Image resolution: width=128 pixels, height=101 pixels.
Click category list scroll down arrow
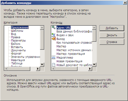tap(42, 64)
